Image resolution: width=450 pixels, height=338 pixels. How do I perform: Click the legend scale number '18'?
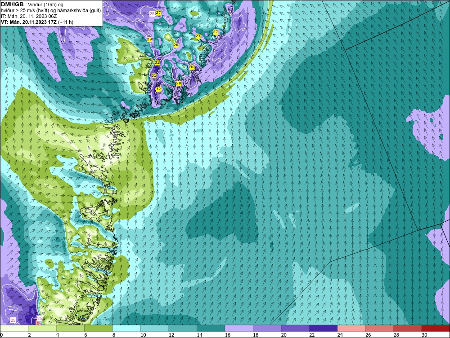[256, 335]
